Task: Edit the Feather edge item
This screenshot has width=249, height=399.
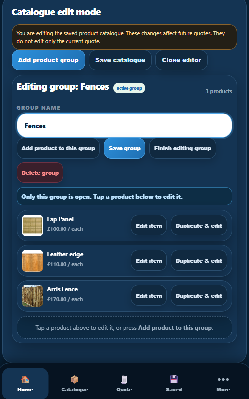Action: (149, 261)
